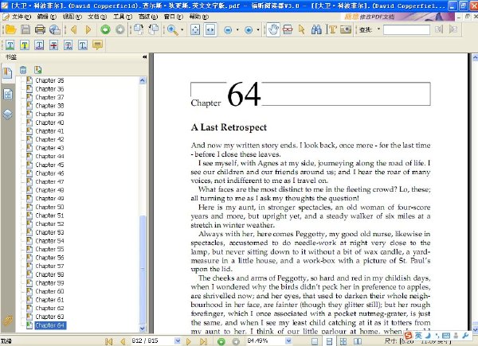This screenshot has width=478, height=346.
Task: Select the Snapshot camera tool
Action: coord(346,29)
